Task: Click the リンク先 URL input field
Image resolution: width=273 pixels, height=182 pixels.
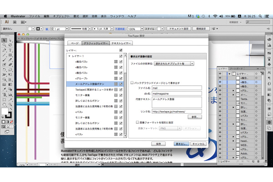Action: coord(176,111)
